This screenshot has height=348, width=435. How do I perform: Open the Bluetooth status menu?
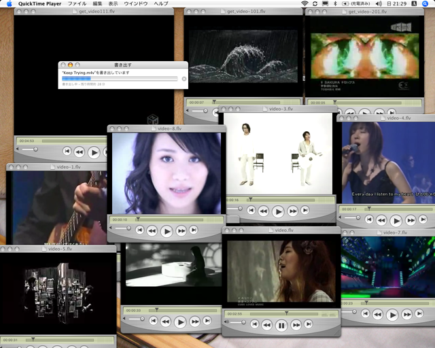tap(335, 3)
